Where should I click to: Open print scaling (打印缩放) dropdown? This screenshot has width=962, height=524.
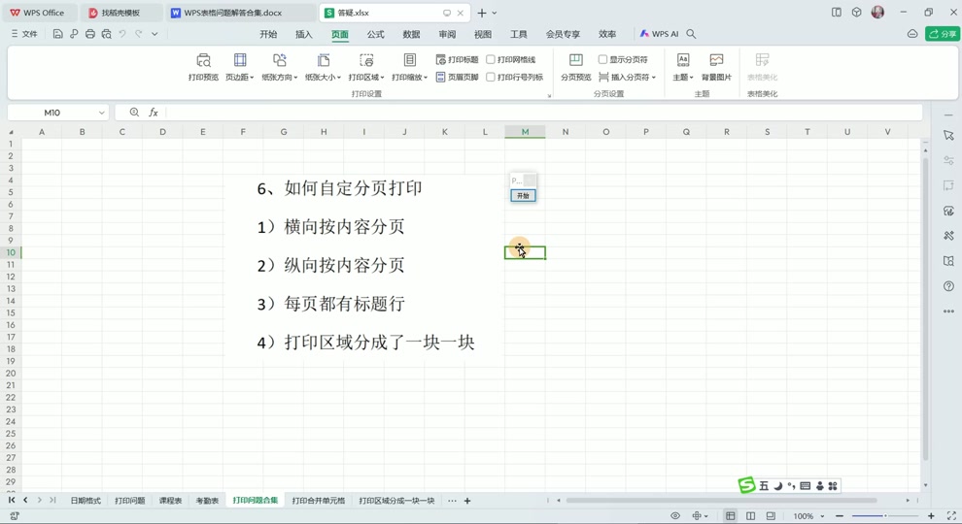point(409,67)
